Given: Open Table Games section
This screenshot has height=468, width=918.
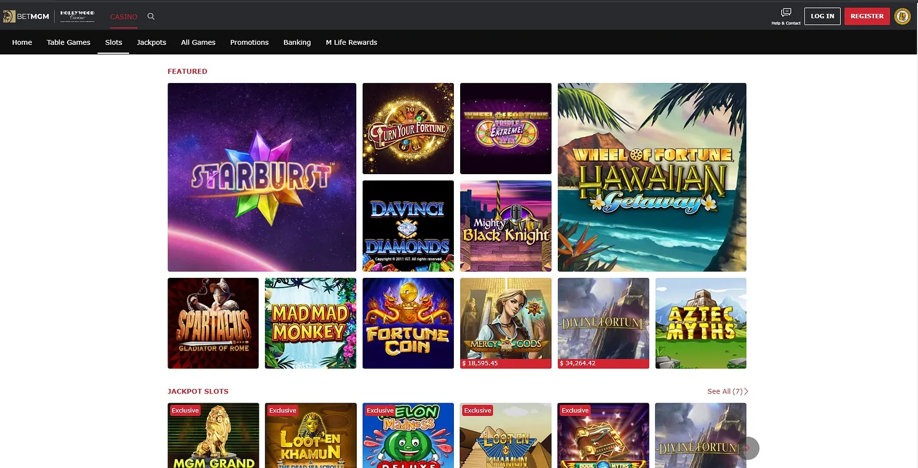Looking at the screenshot, I should coord(68,42).
